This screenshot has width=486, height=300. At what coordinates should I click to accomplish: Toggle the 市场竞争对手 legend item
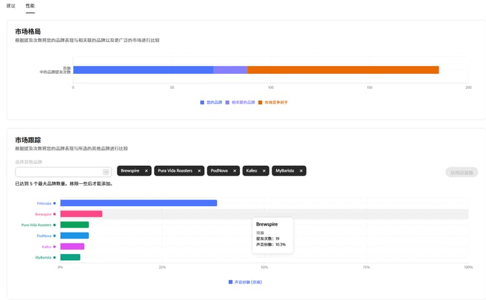click(273, 102)
